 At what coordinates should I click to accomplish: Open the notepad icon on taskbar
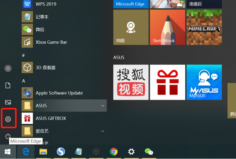(78, 152)
